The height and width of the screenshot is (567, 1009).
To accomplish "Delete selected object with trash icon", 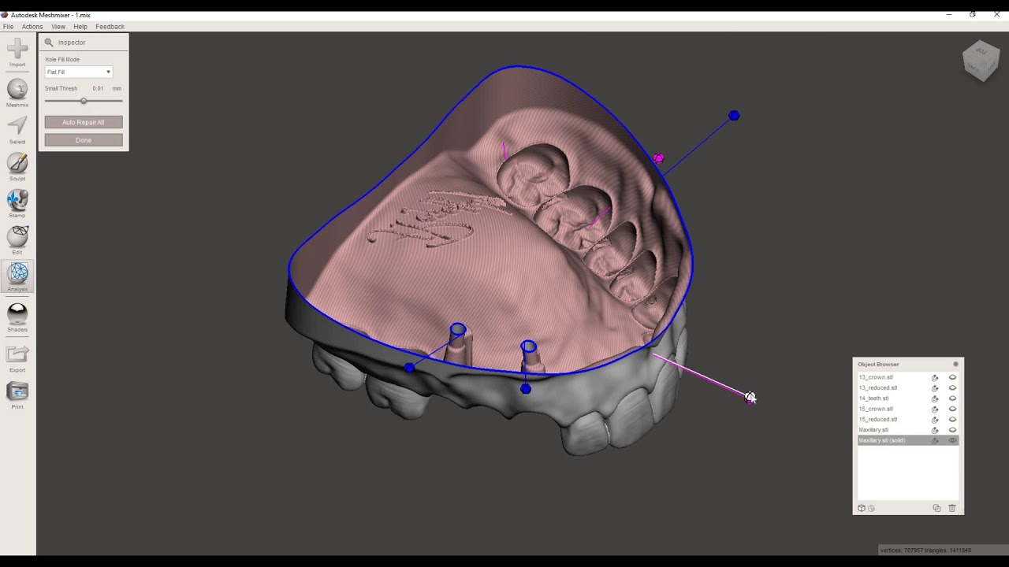I will [x=951, y=508].
